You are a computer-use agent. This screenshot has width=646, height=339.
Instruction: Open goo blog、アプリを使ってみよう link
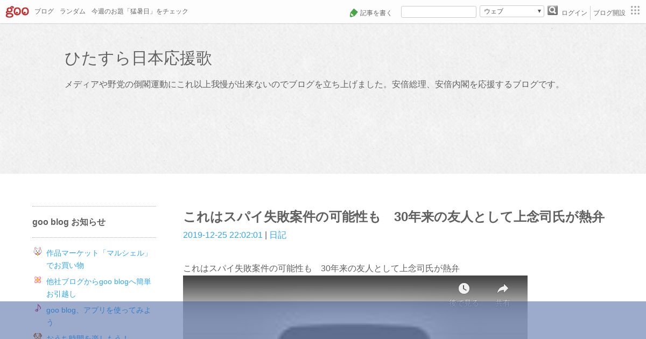click(99, 316)
